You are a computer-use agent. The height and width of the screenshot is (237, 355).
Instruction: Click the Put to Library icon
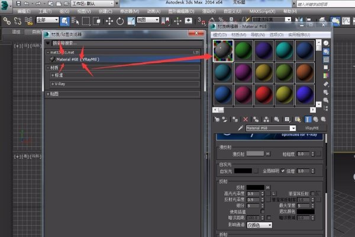276,119
